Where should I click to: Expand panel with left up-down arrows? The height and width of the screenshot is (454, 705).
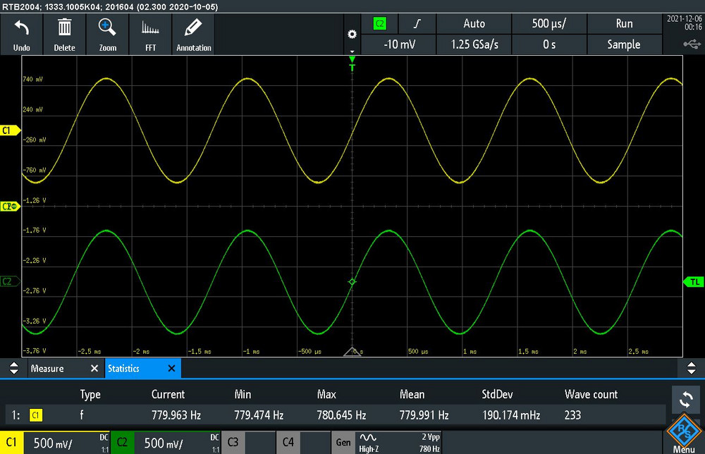tap(14, 368)
